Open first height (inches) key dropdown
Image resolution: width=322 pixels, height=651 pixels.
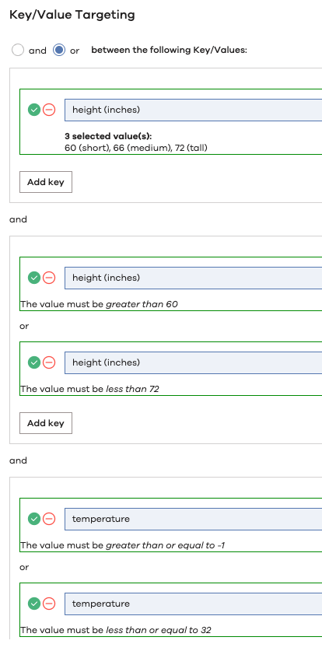point(194,110)
